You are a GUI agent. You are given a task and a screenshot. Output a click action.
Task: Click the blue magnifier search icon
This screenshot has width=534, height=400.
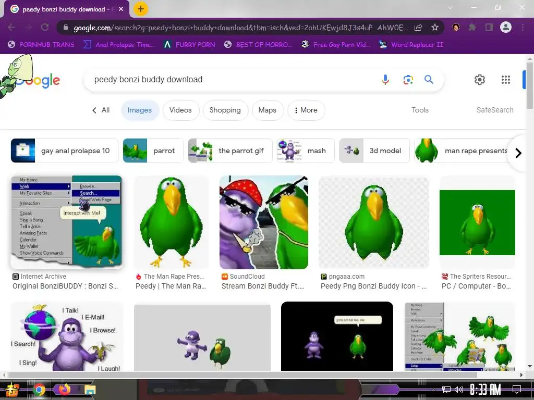point(429,80)
